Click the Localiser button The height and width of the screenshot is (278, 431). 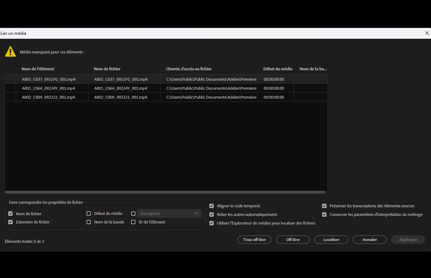point(331,240)
